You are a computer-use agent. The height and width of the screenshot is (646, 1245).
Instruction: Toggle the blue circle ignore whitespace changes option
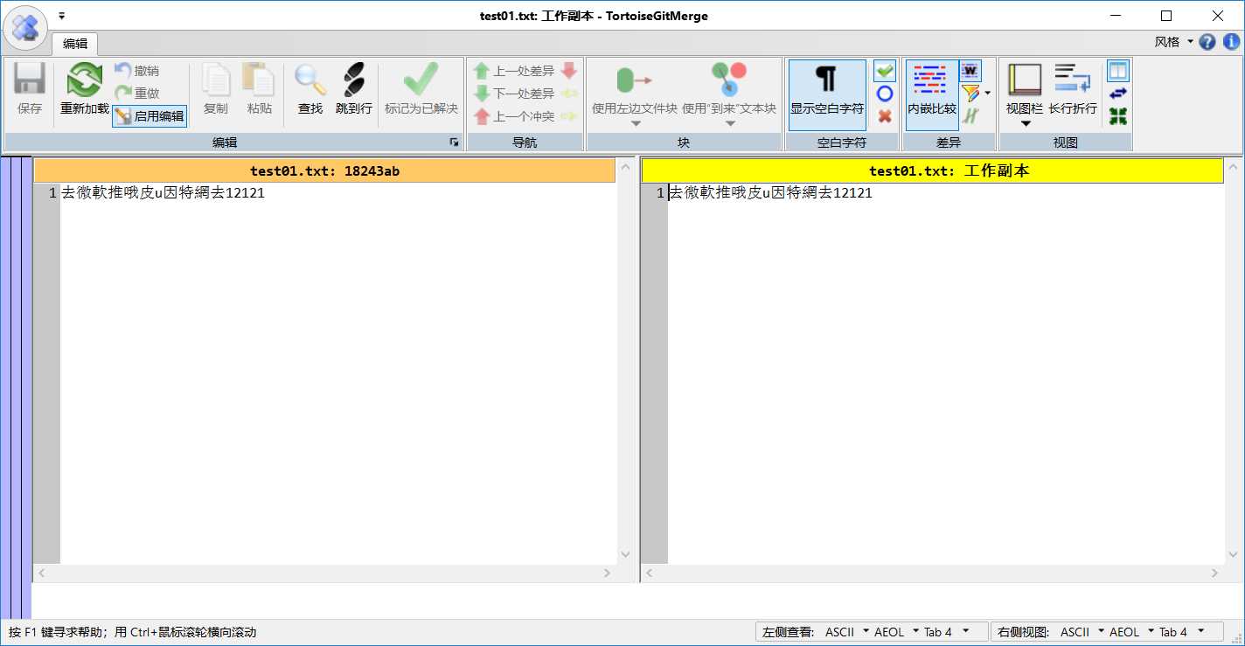(x=885, y=94)
